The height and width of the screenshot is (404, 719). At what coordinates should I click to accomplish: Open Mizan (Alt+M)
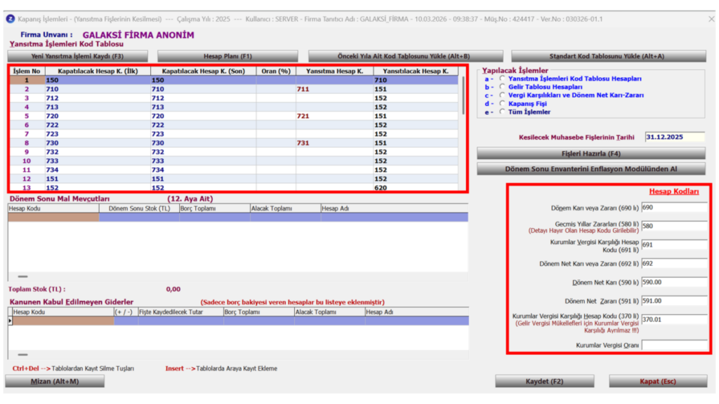point(55,381)
